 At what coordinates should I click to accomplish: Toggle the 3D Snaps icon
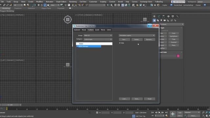pos(73,5)
